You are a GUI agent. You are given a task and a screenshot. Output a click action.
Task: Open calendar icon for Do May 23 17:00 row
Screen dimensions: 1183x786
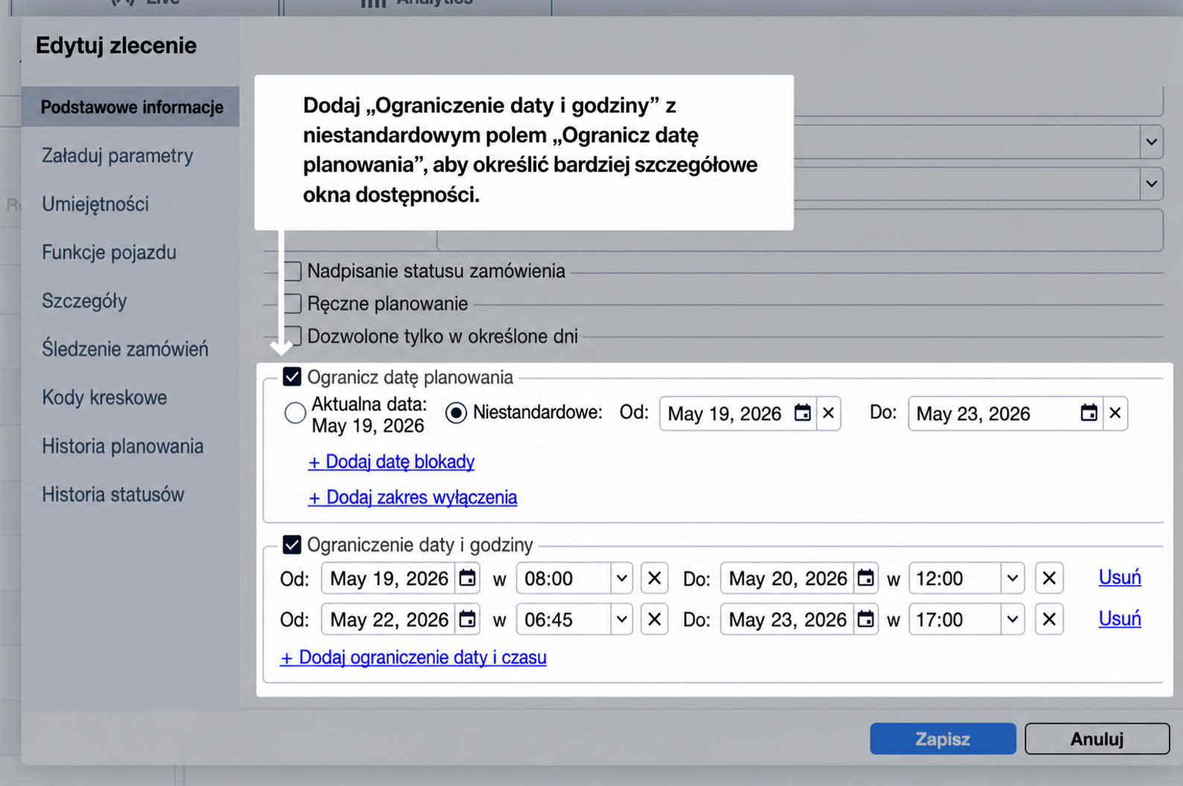click(x=866, y=619)
